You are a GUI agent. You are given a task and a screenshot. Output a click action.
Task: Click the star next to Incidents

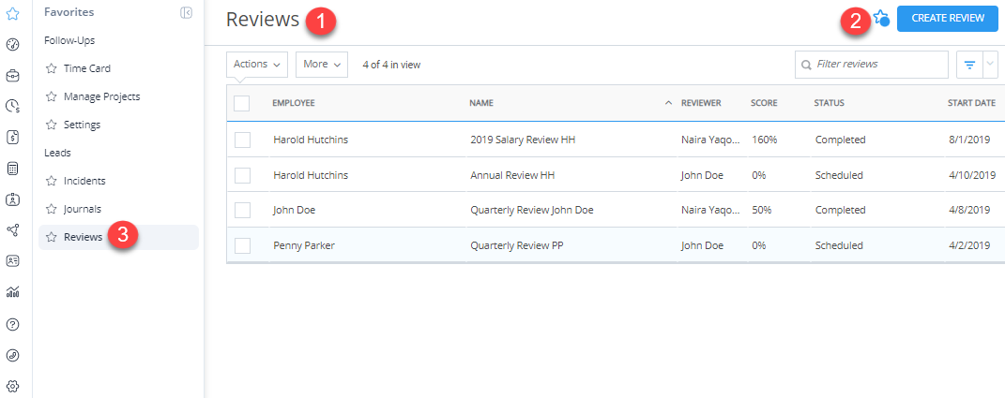(x=51, y=181)
